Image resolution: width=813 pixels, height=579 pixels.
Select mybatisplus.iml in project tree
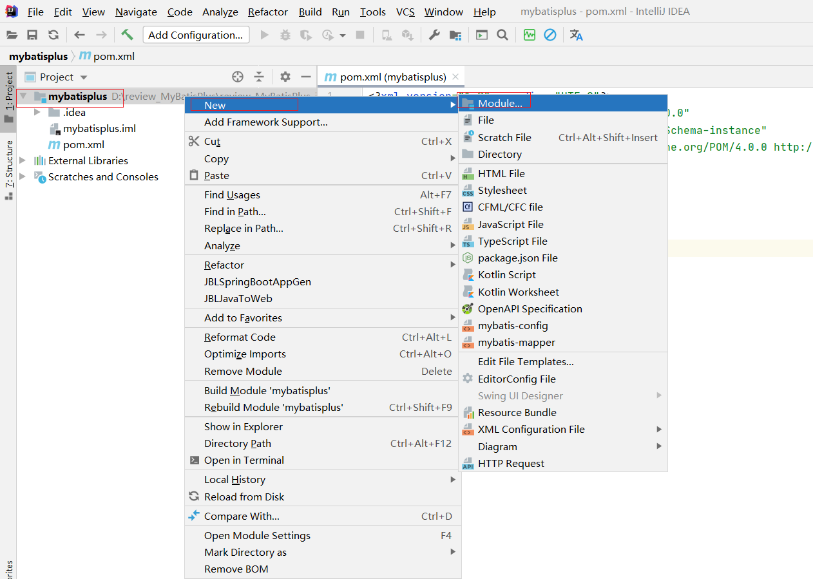[93, 128]
